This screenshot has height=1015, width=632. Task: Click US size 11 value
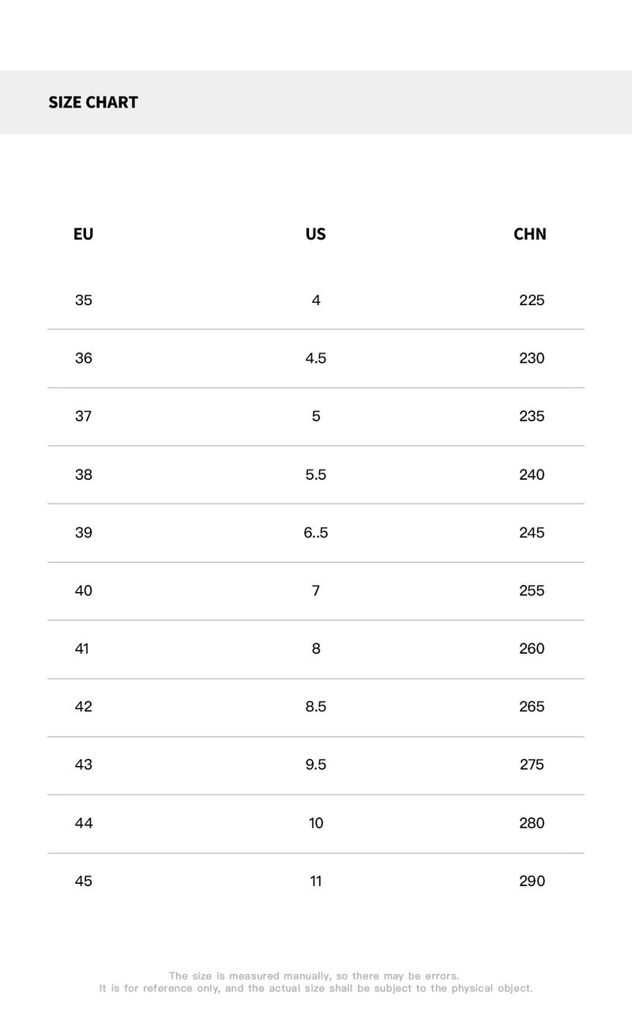[x=316, y=881]
